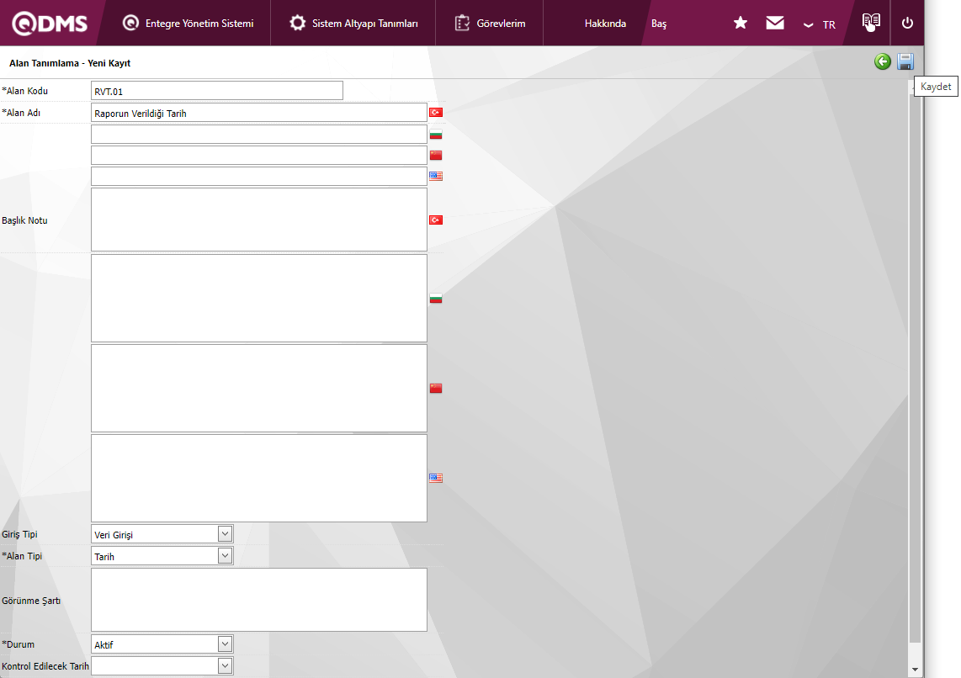Click English Alan Adı input field

point(258,176)
